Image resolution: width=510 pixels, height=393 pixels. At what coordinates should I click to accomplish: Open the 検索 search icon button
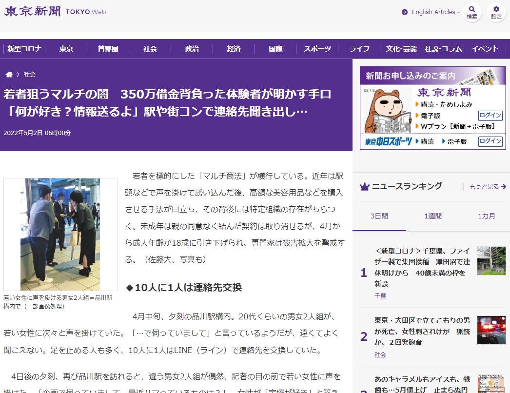click(x=472, y=12)
